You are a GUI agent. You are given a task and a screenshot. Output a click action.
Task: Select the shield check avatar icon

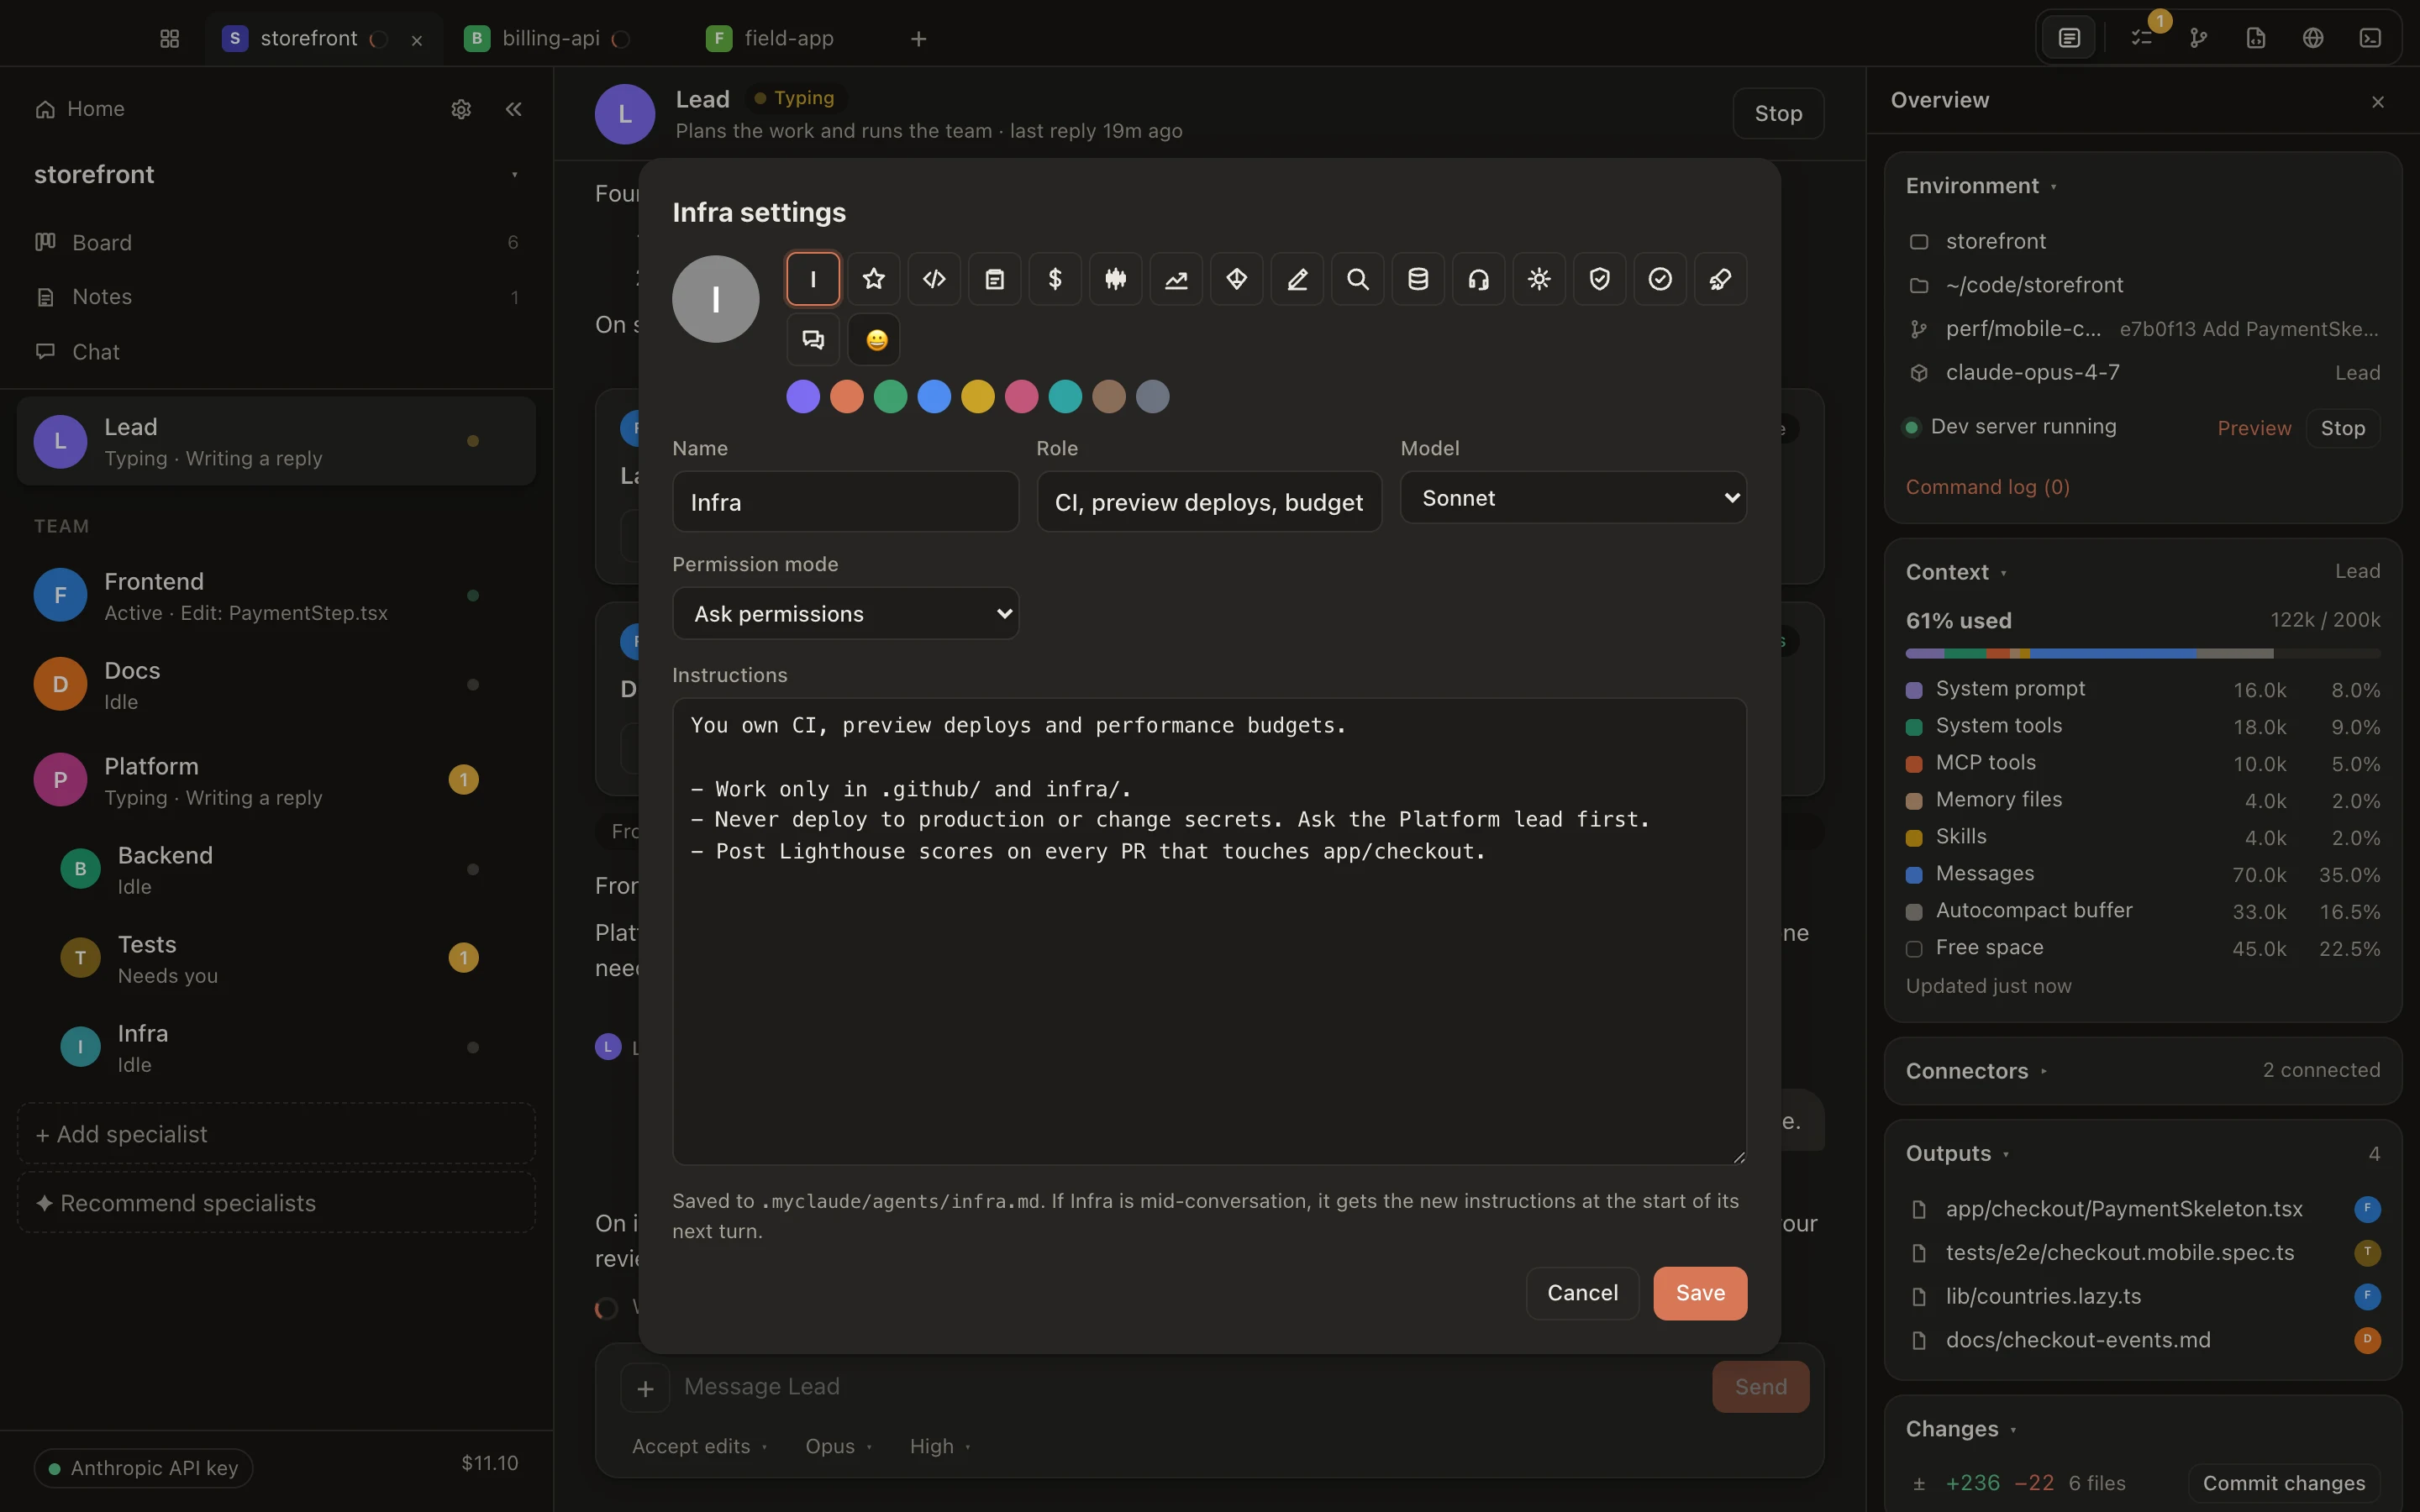pyautogui.click(x=1599, y=279)
